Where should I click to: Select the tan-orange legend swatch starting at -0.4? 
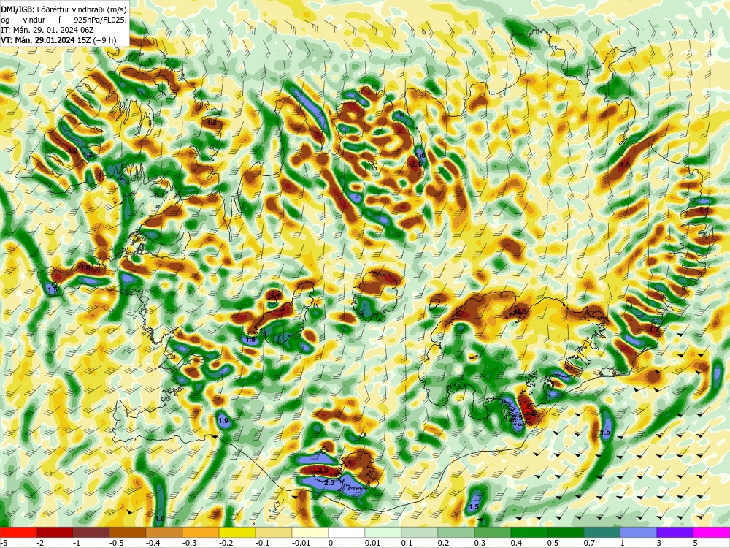(164, 532)
